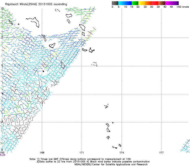This screenshot has height=166, width=190.
Task: Click the gray 0-5 knots legend segment
Action: (115, 3)
